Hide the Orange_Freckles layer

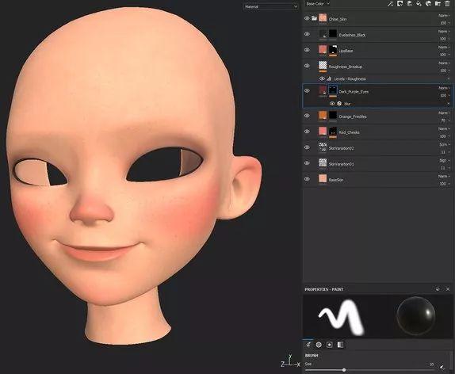307,116
